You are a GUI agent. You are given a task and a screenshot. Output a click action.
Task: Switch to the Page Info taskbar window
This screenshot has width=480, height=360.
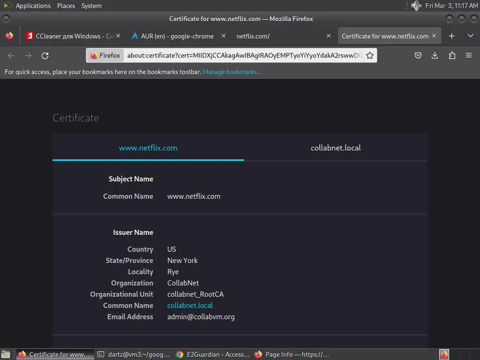point(292,354)
